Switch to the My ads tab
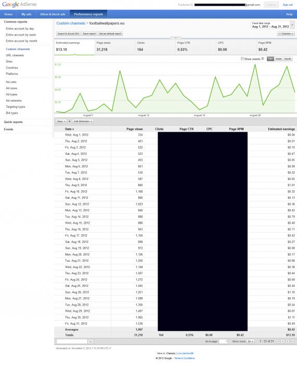Image resolution: width=297 pixels, height=365 pixels. (x=26, y=14)
